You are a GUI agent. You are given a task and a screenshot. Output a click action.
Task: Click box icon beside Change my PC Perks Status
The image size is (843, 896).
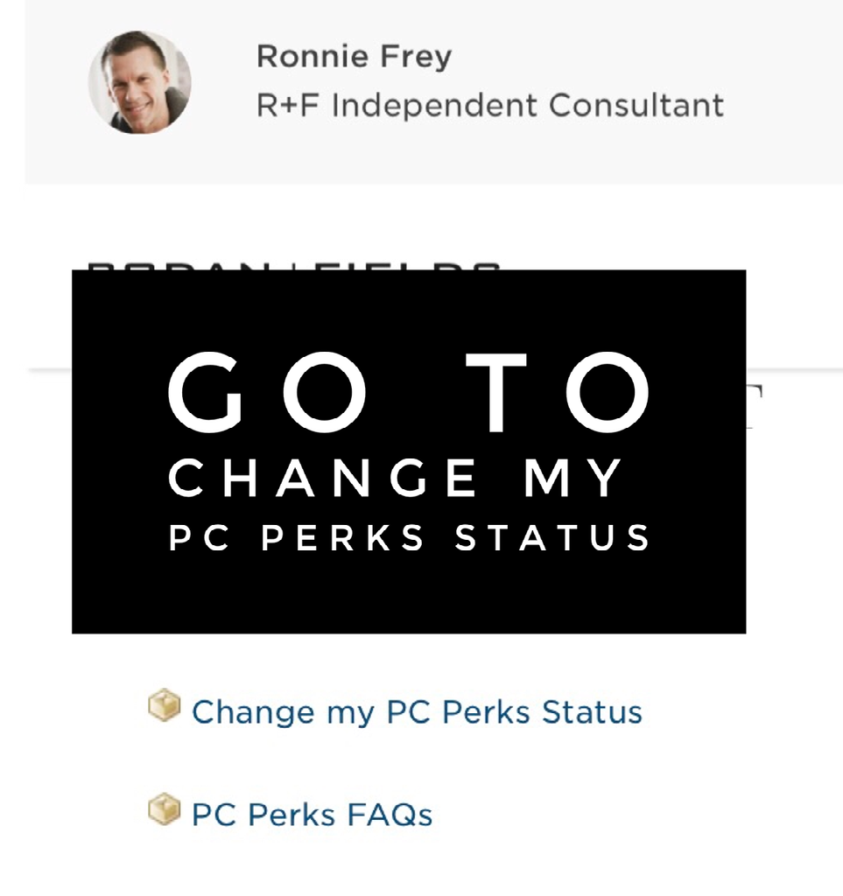(164, 705)
